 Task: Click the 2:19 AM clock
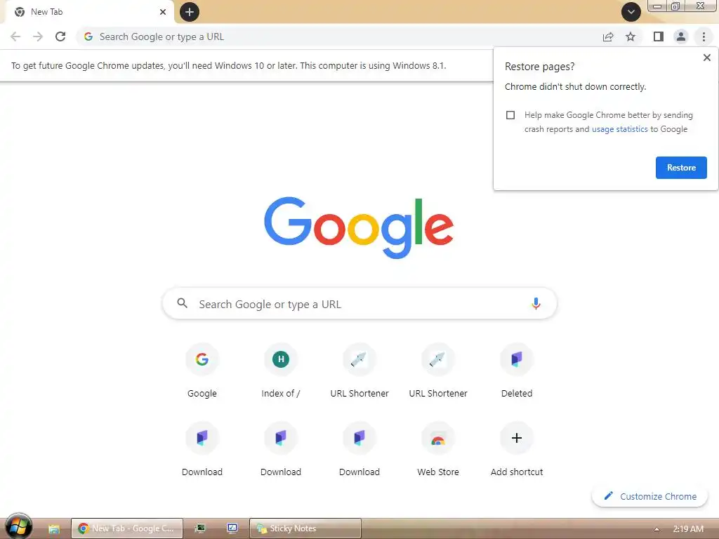click(688, 529)
